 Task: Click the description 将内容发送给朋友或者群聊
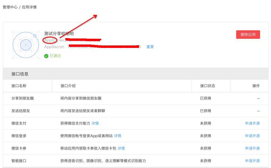tap(83, 111)
